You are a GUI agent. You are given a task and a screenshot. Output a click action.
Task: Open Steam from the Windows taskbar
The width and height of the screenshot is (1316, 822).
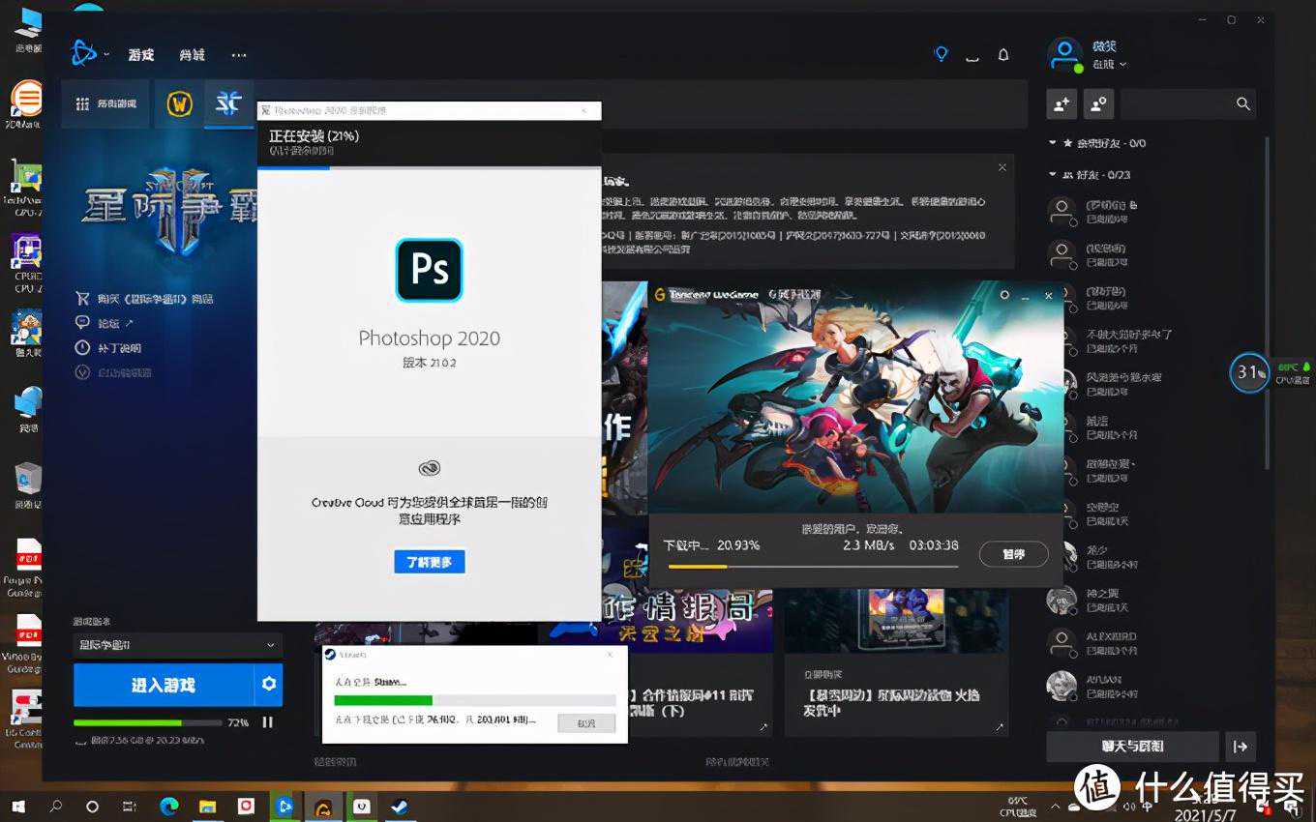click(400, 806)
